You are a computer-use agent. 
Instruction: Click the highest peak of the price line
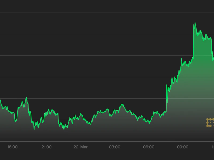pyautogui.click(x=195, y=23)
